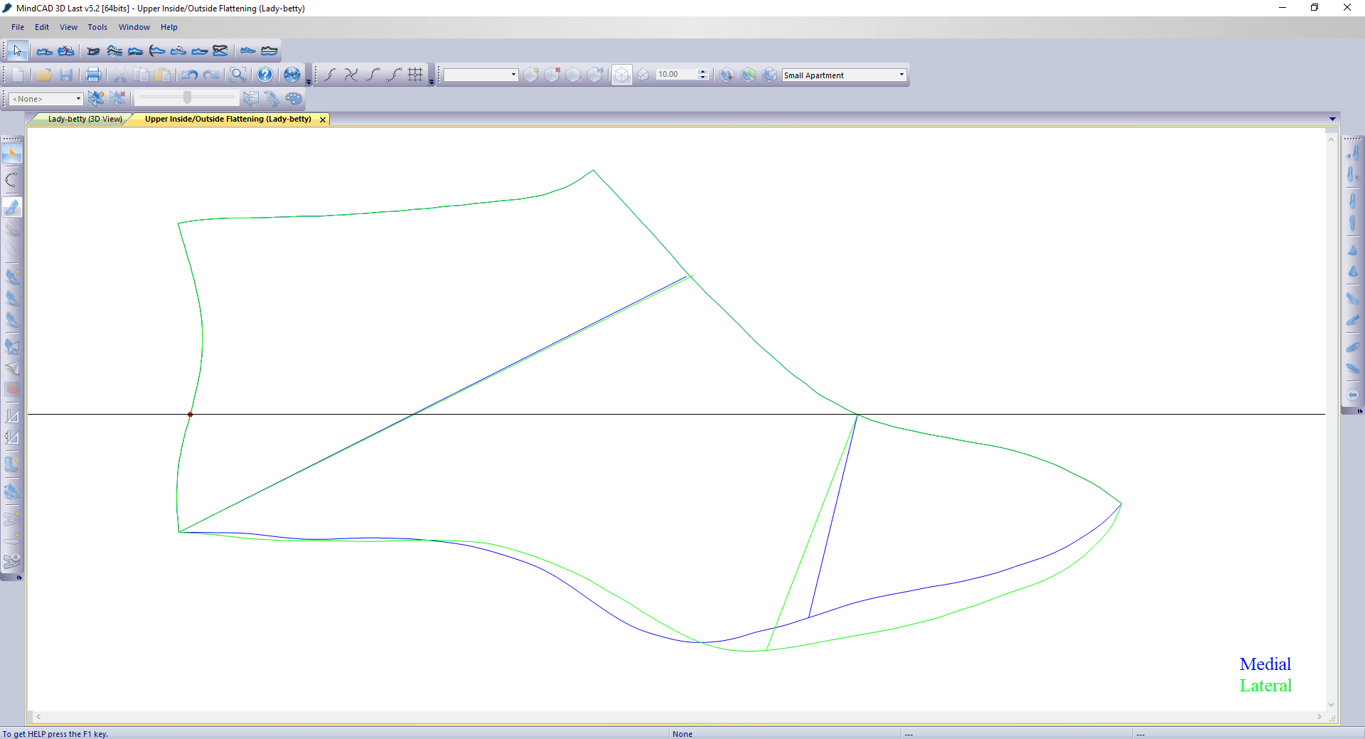Open the Tools menu
Screen dimensions: 1365x739
click(97, 27)
